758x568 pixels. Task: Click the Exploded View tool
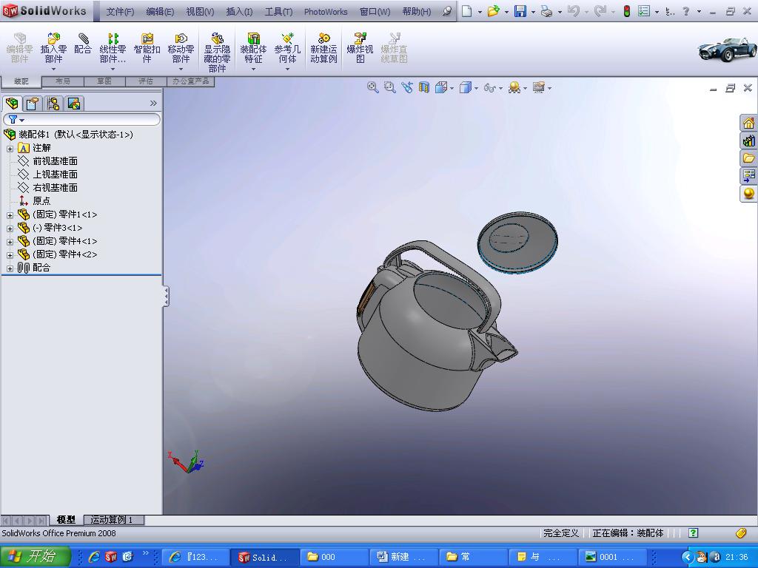click(x=360, y=47)
